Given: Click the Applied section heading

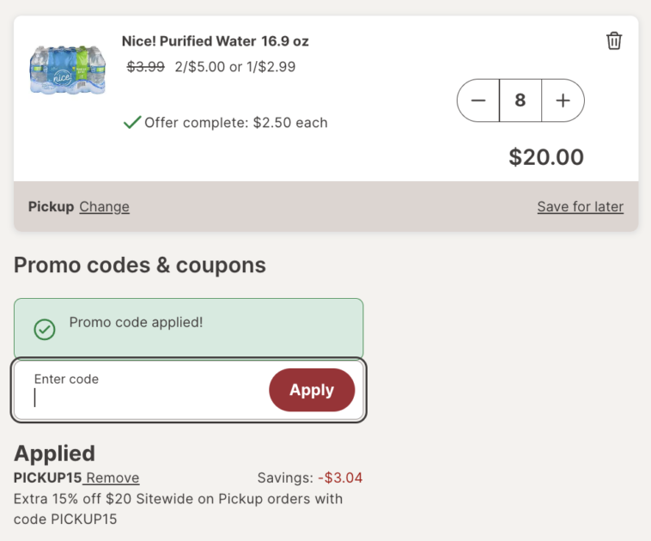Looking at the screenshot, I should click(x=54, y=453).
